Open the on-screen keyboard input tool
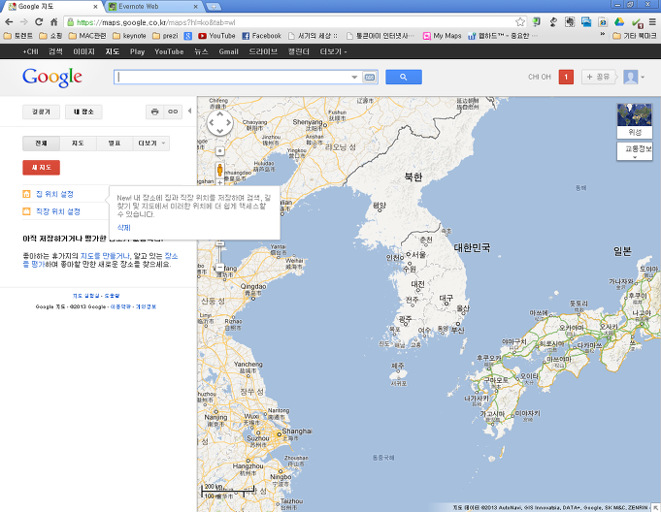Viewport: 661px width, 512px height. (369, 77)
